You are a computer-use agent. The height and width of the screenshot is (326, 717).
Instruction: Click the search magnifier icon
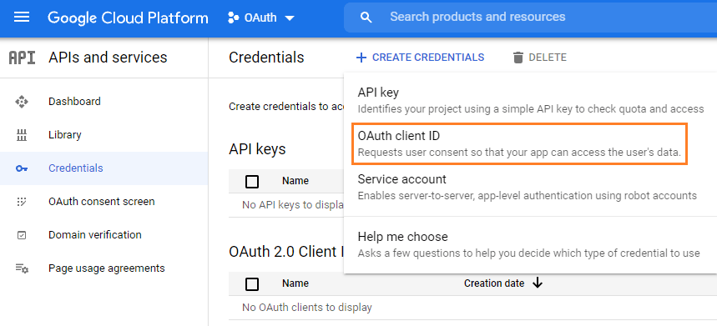pyautogui.click(x=366, y=18)
